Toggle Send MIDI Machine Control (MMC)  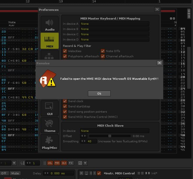[65, 117]
